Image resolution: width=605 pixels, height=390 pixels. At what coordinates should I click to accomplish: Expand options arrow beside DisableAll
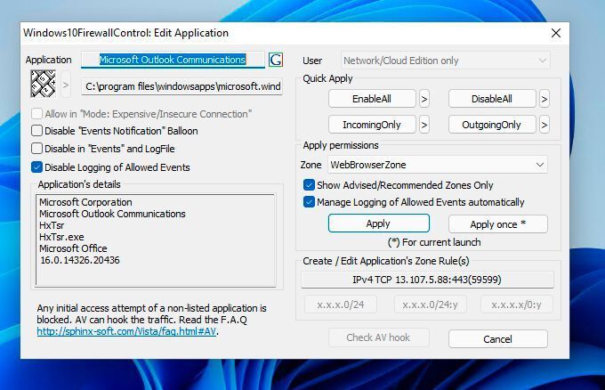544,99
